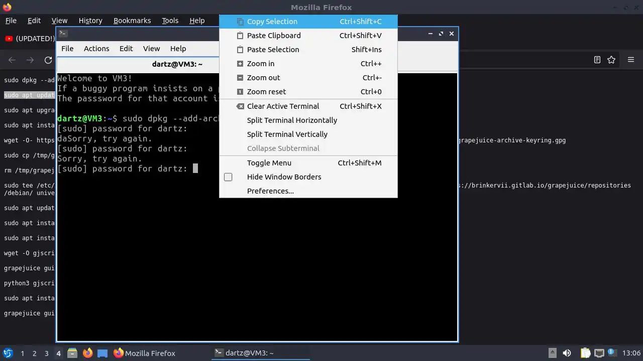This screenshot has width=643, height=361.
Task: Click clipboard icon beside Paste Selection
Action: pos(240,50)
